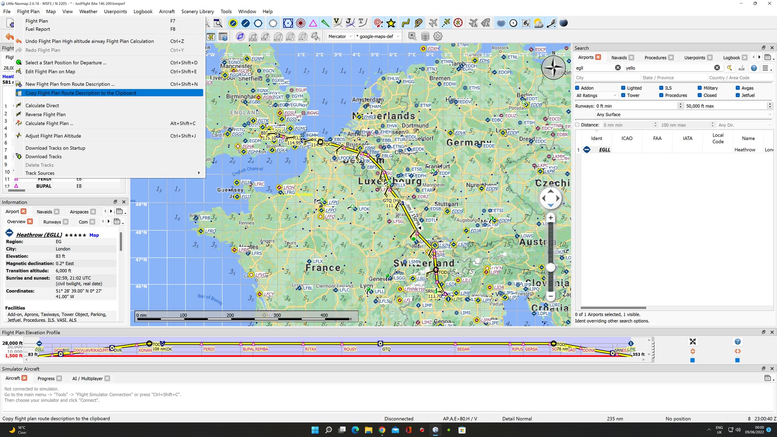Toggle waypoints magenta triangle icon
This screenshot has width=777, height=437.
click(x=313, y=23)
